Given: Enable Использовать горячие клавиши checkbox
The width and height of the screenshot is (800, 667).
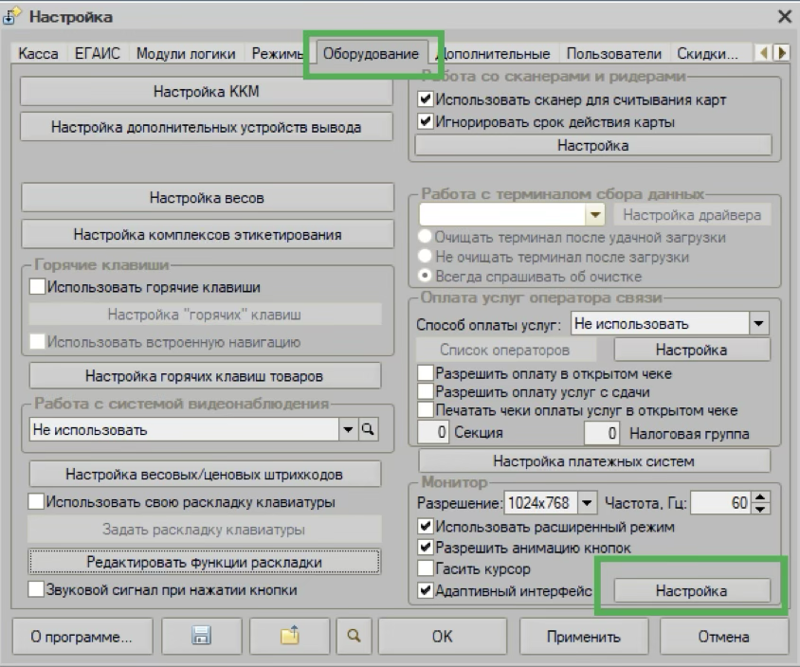Looking at the screenshot, I should tap(37, 286).
